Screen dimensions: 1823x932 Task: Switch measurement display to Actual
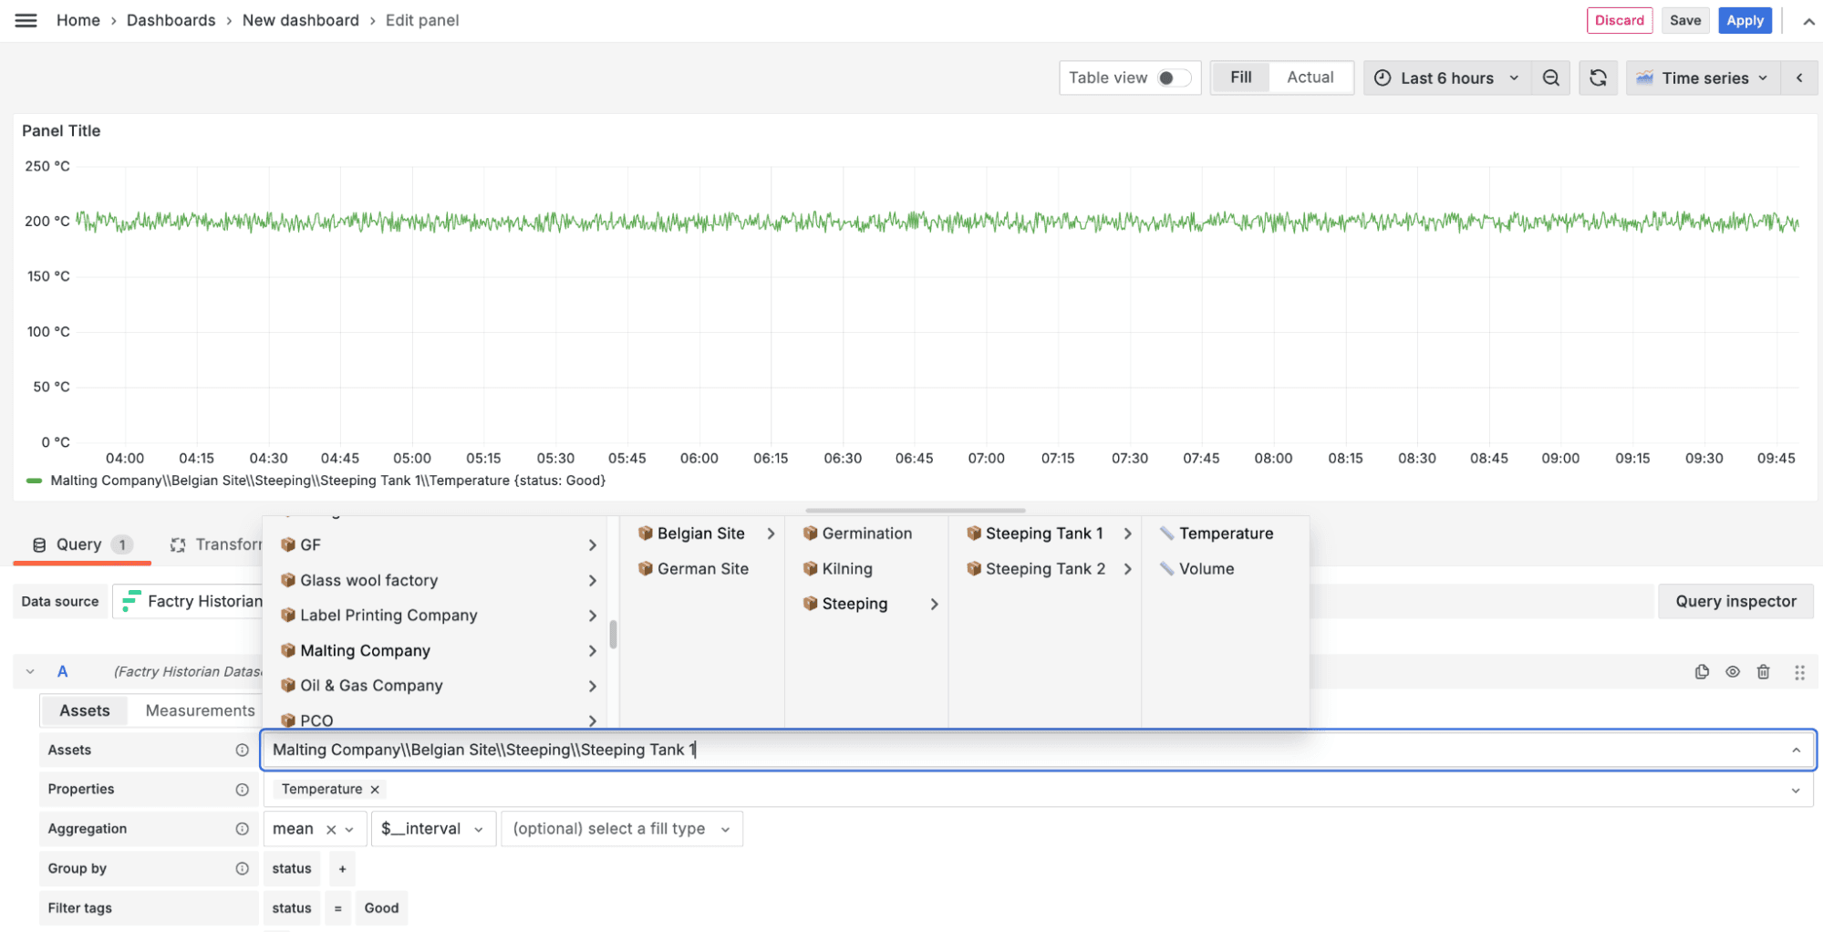[1310, 78]
